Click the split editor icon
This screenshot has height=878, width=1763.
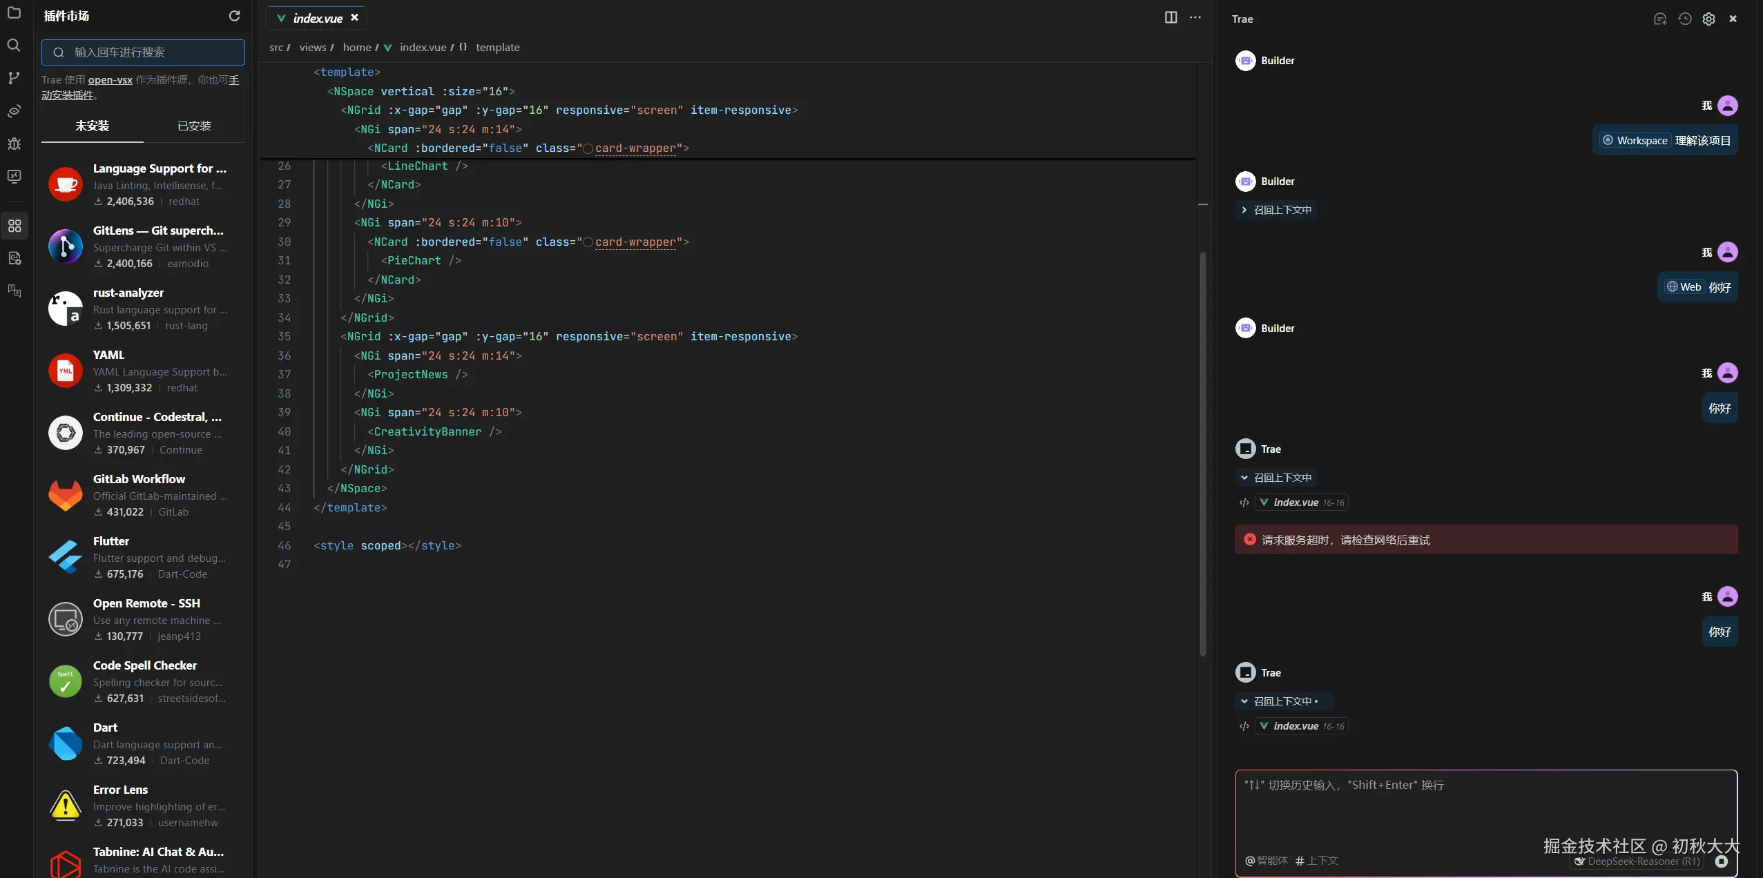pos(1170,17)
